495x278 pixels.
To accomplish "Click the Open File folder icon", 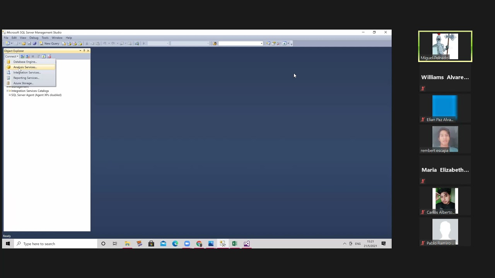I will click(24, 44).
